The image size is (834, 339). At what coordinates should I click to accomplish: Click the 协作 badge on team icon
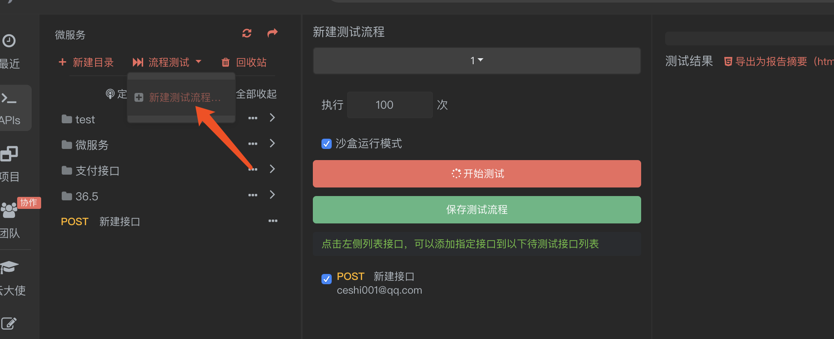coord(29,202)
